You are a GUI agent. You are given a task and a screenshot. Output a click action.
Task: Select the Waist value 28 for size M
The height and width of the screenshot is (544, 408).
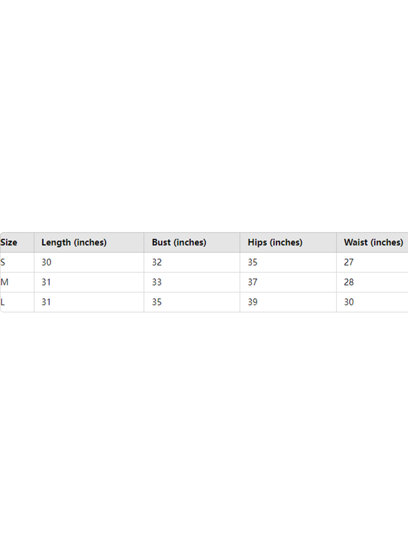pos(349,282)
